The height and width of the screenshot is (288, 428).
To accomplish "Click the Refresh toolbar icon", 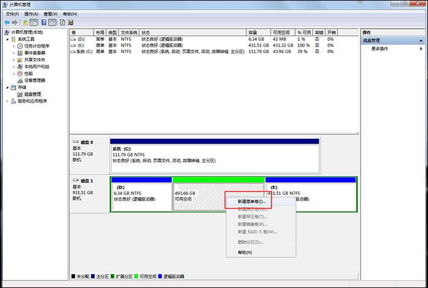I will 62,23.
